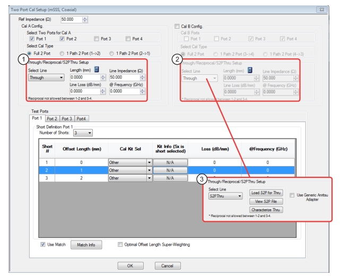Screen dimensions: 341x276
Task: Click Load S2P for Thru button
Action: (x=266, y=193)
